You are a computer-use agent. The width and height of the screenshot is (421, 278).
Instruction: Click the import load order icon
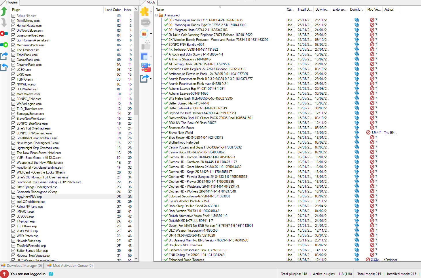coord(4,67)
